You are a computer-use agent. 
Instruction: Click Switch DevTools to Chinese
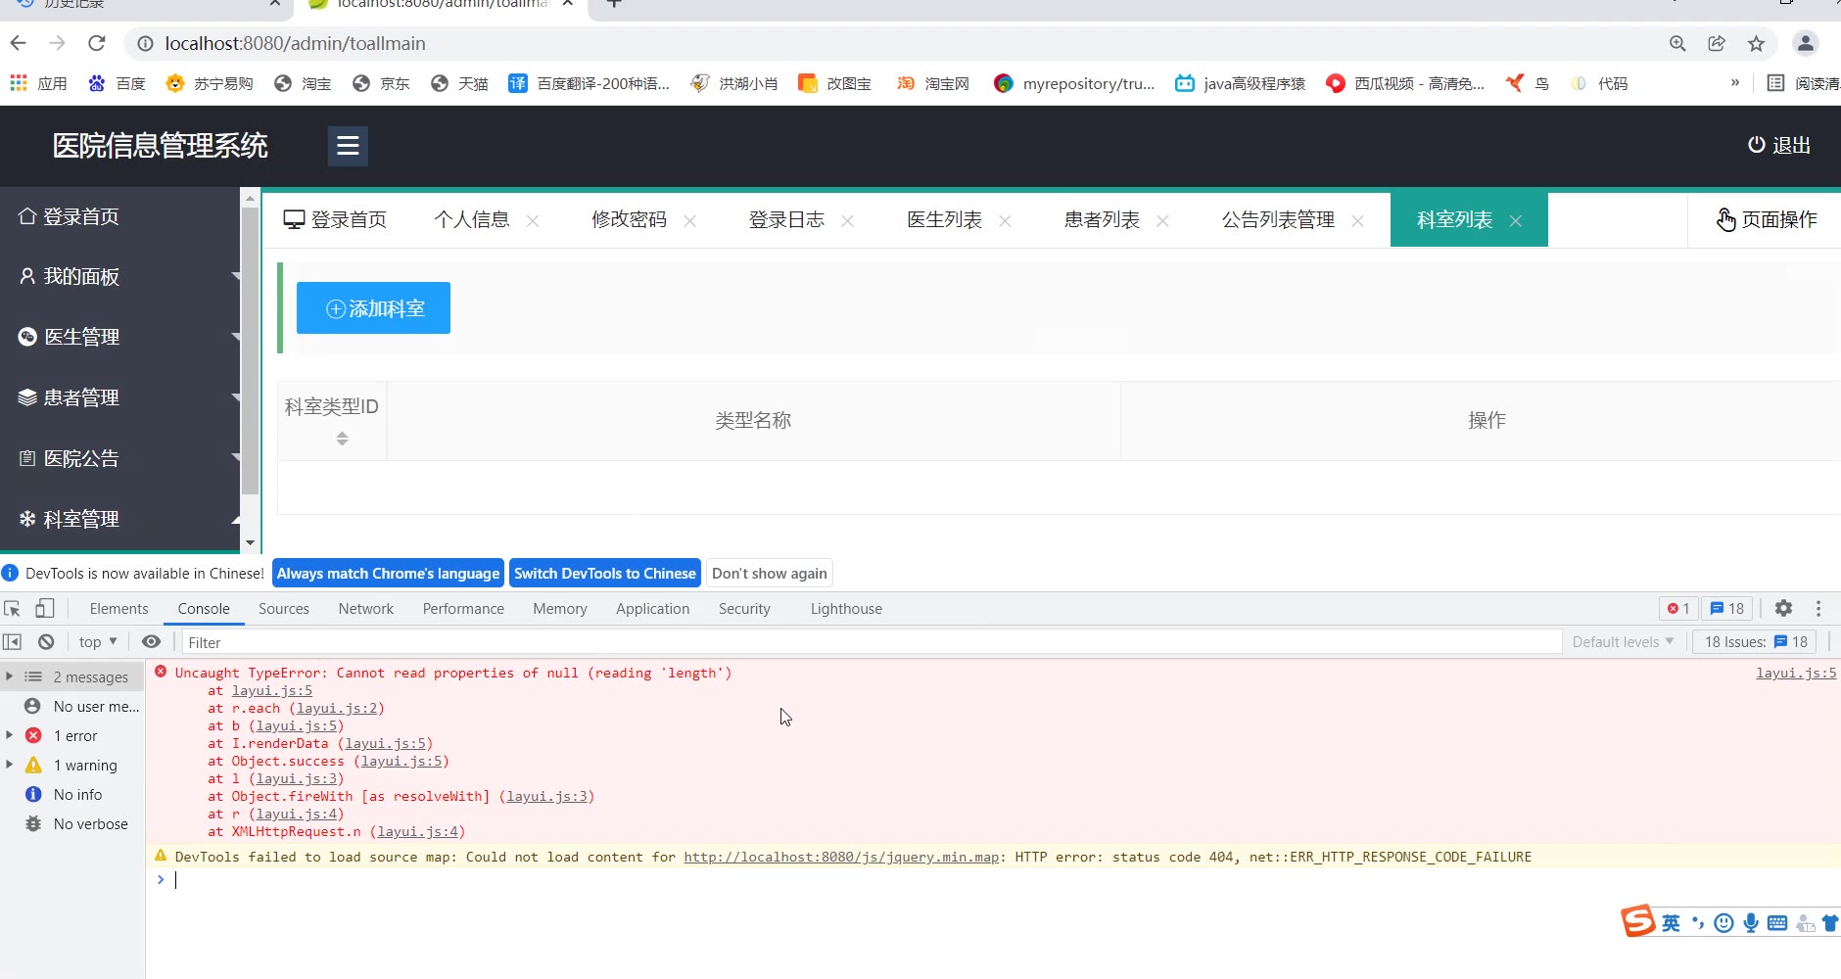[x=605, y=574]
